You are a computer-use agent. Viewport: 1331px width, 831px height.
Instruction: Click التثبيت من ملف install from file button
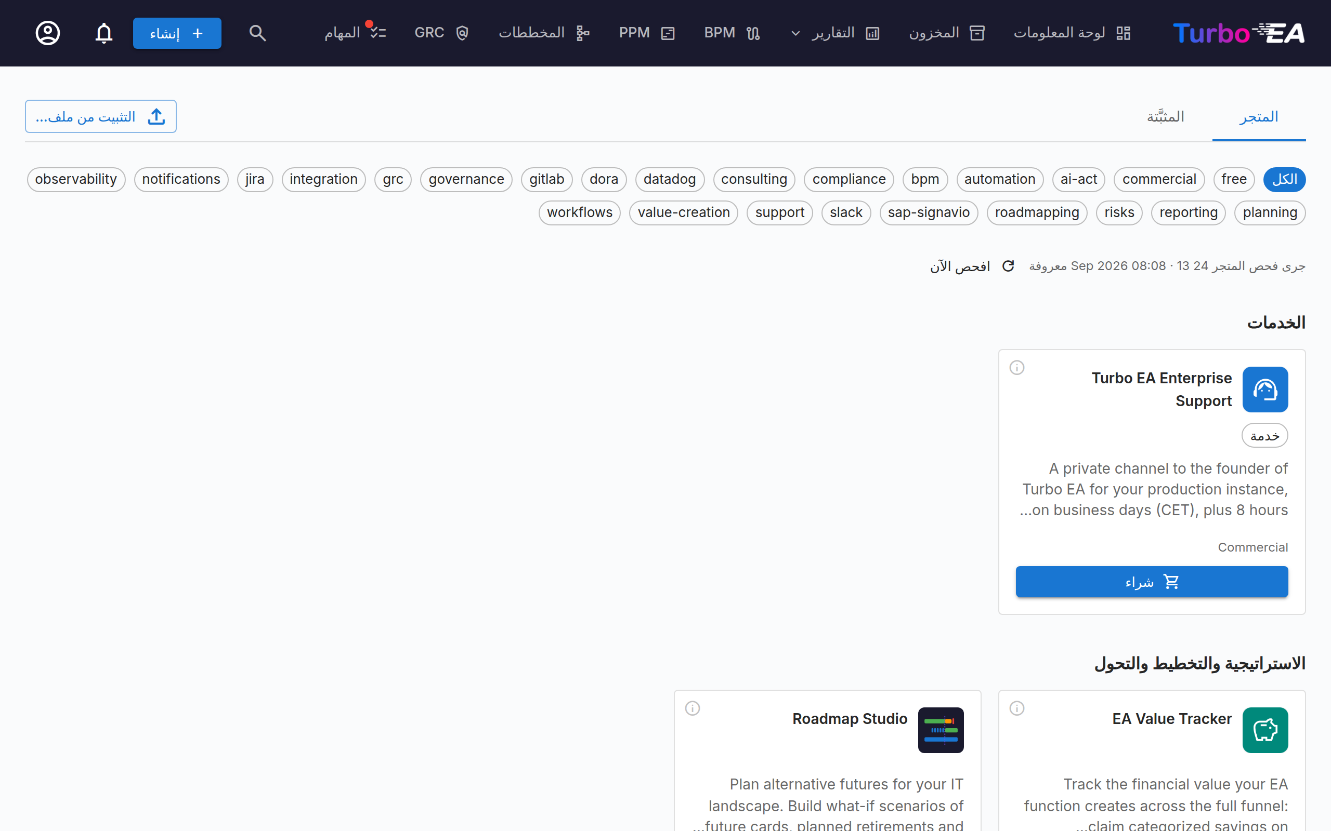point(101,116)
